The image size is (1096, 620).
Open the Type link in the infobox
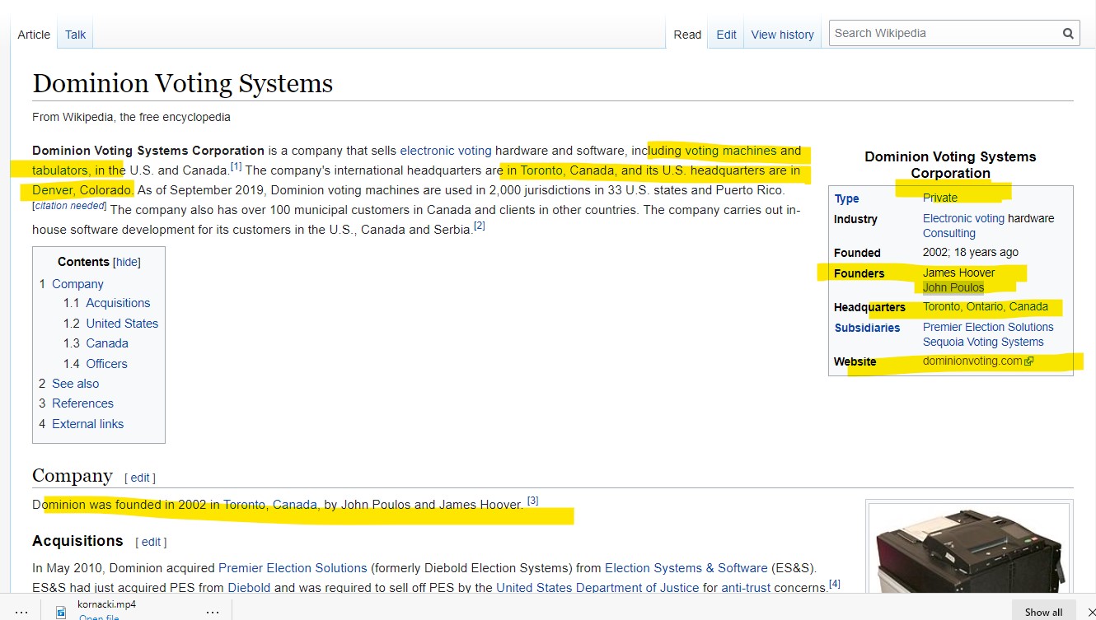click(846, 198)
